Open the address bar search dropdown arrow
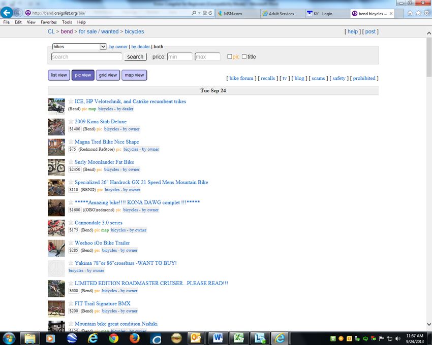 199,13
